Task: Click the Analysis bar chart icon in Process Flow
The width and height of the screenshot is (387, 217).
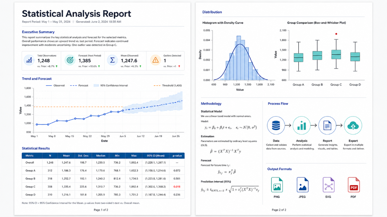Action: point(302,125)
